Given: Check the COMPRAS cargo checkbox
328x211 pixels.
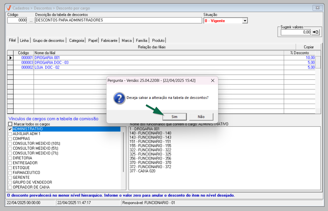Looking at the screenshot, I should pos(10,139).
